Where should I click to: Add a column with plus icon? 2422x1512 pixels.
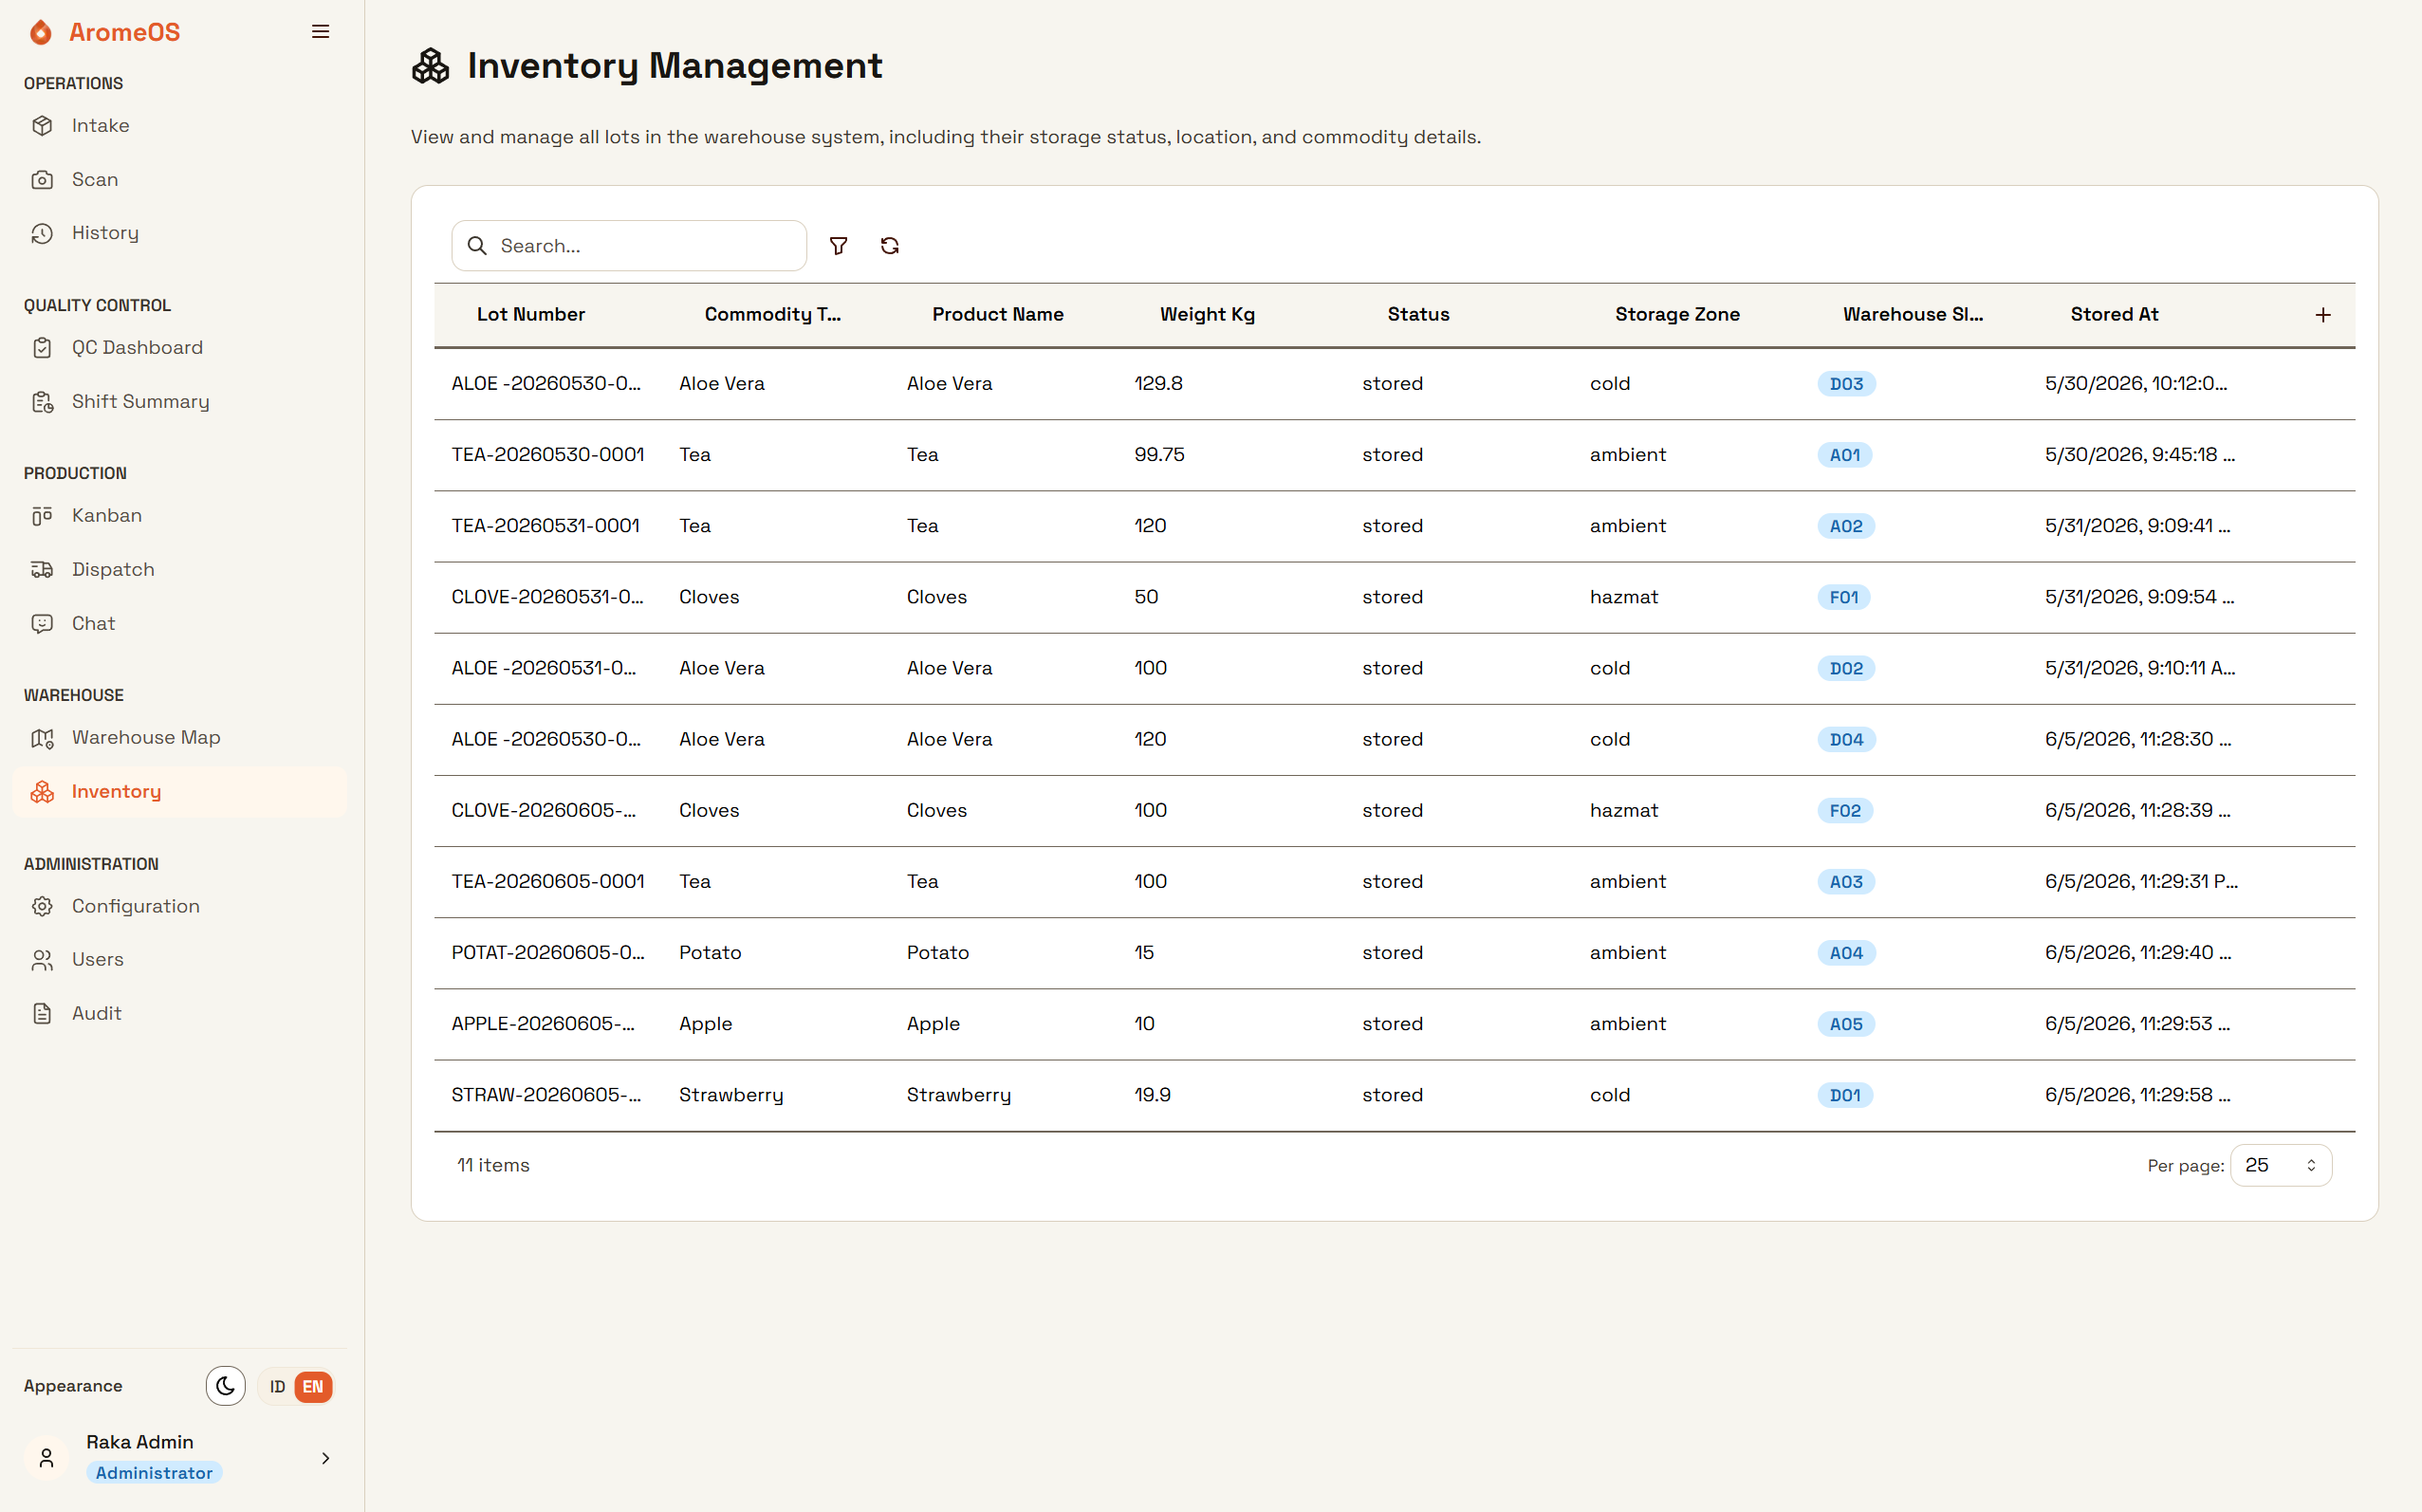(x=2322, y=315)
